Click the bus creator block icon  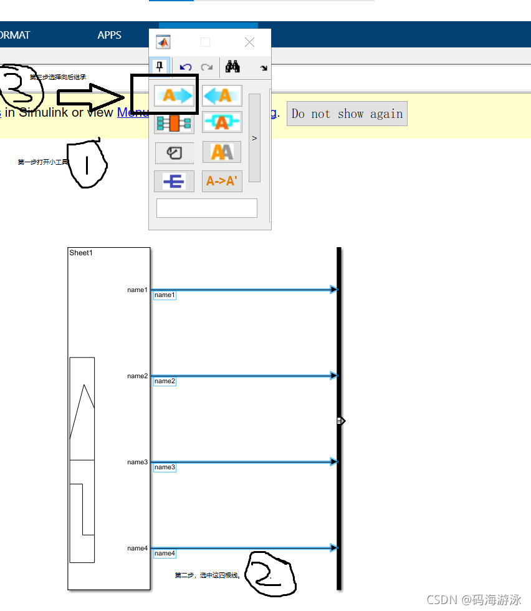tap(174, 124)
